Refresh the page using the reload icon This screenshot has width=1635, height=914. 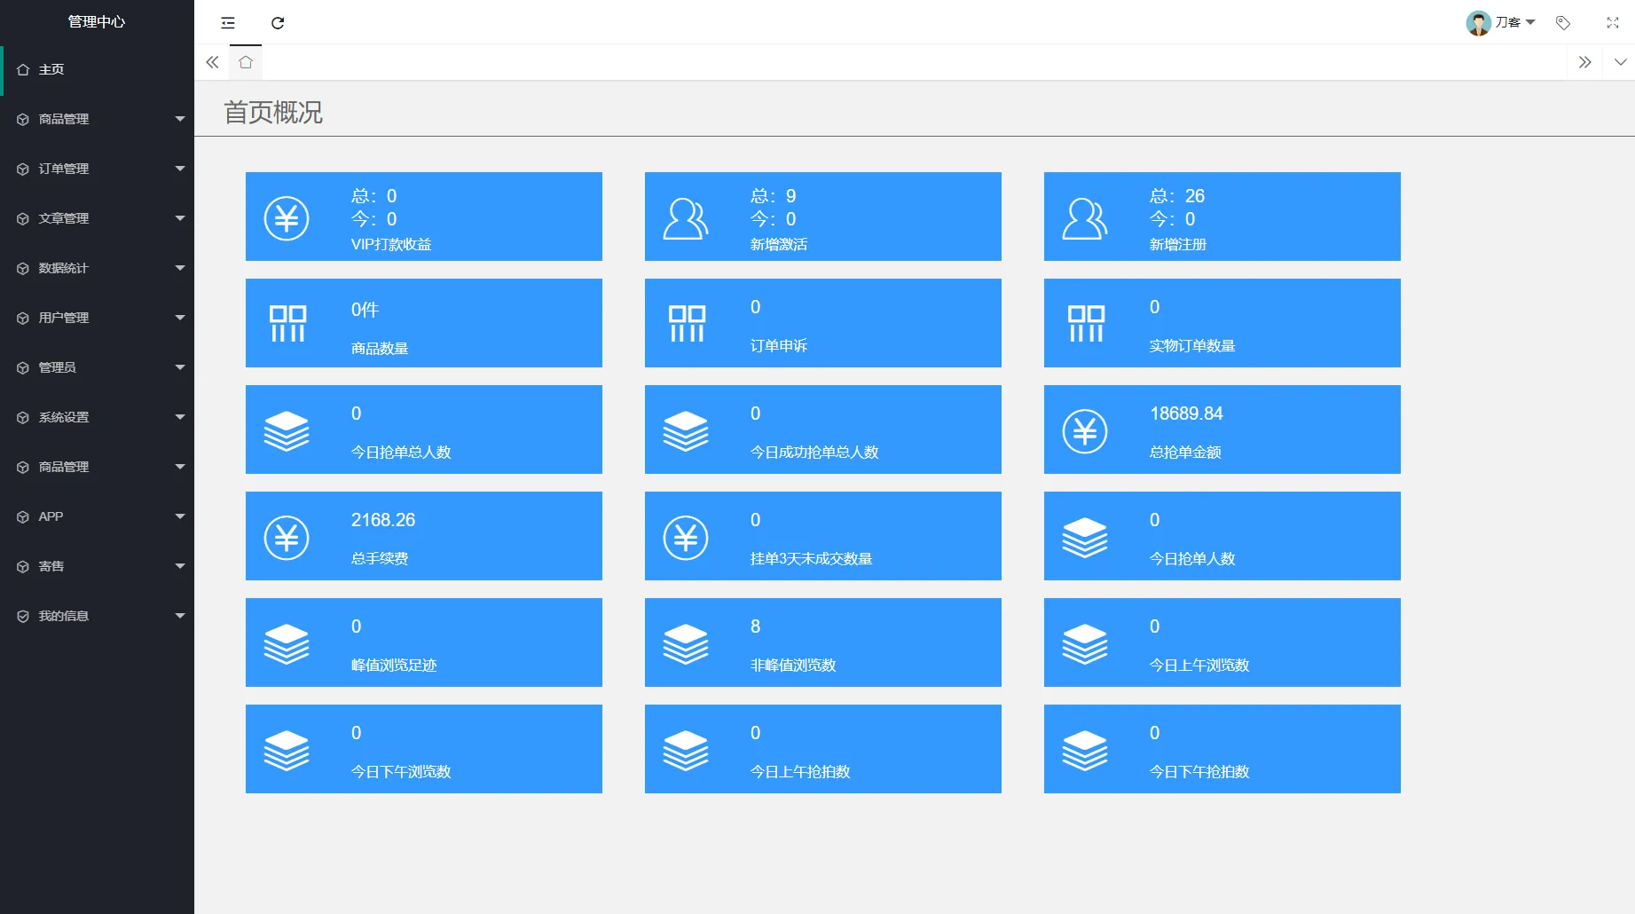pyautogui.click(x=279, y=23)
